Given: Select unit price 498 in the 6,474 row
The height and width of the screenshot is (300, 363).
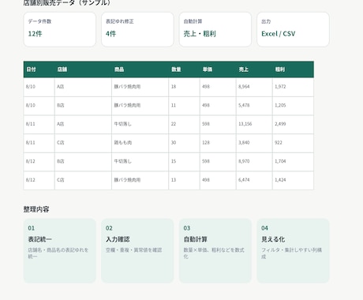Looking at the screenshot, I should point(218,181).
